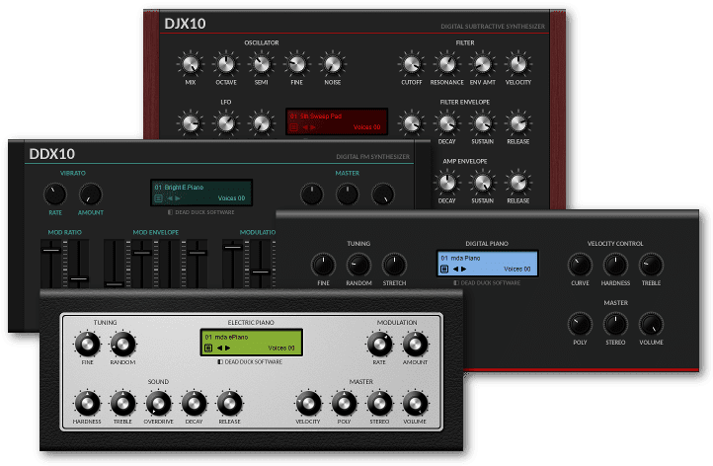The image size is (713, 466).
Task: Click previous preset arrow in Digital Piano display
Action: 455,270
